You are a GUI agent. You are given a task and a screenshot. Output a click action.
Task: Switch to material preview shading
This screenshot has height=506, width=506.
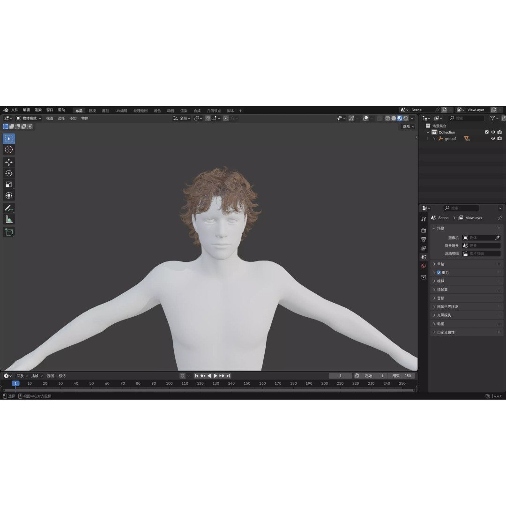click(x=400, y=119)
